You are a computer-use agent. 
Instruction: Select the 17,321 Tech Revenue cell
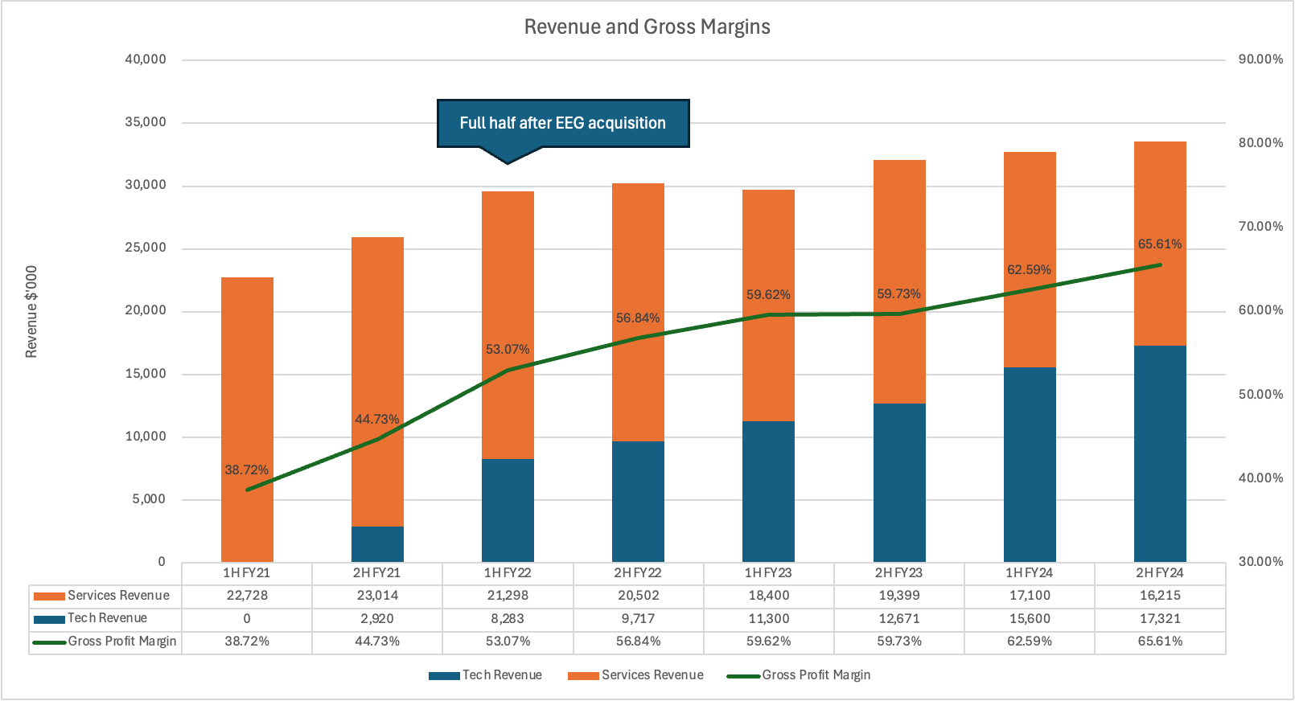tap(1160, 619)
